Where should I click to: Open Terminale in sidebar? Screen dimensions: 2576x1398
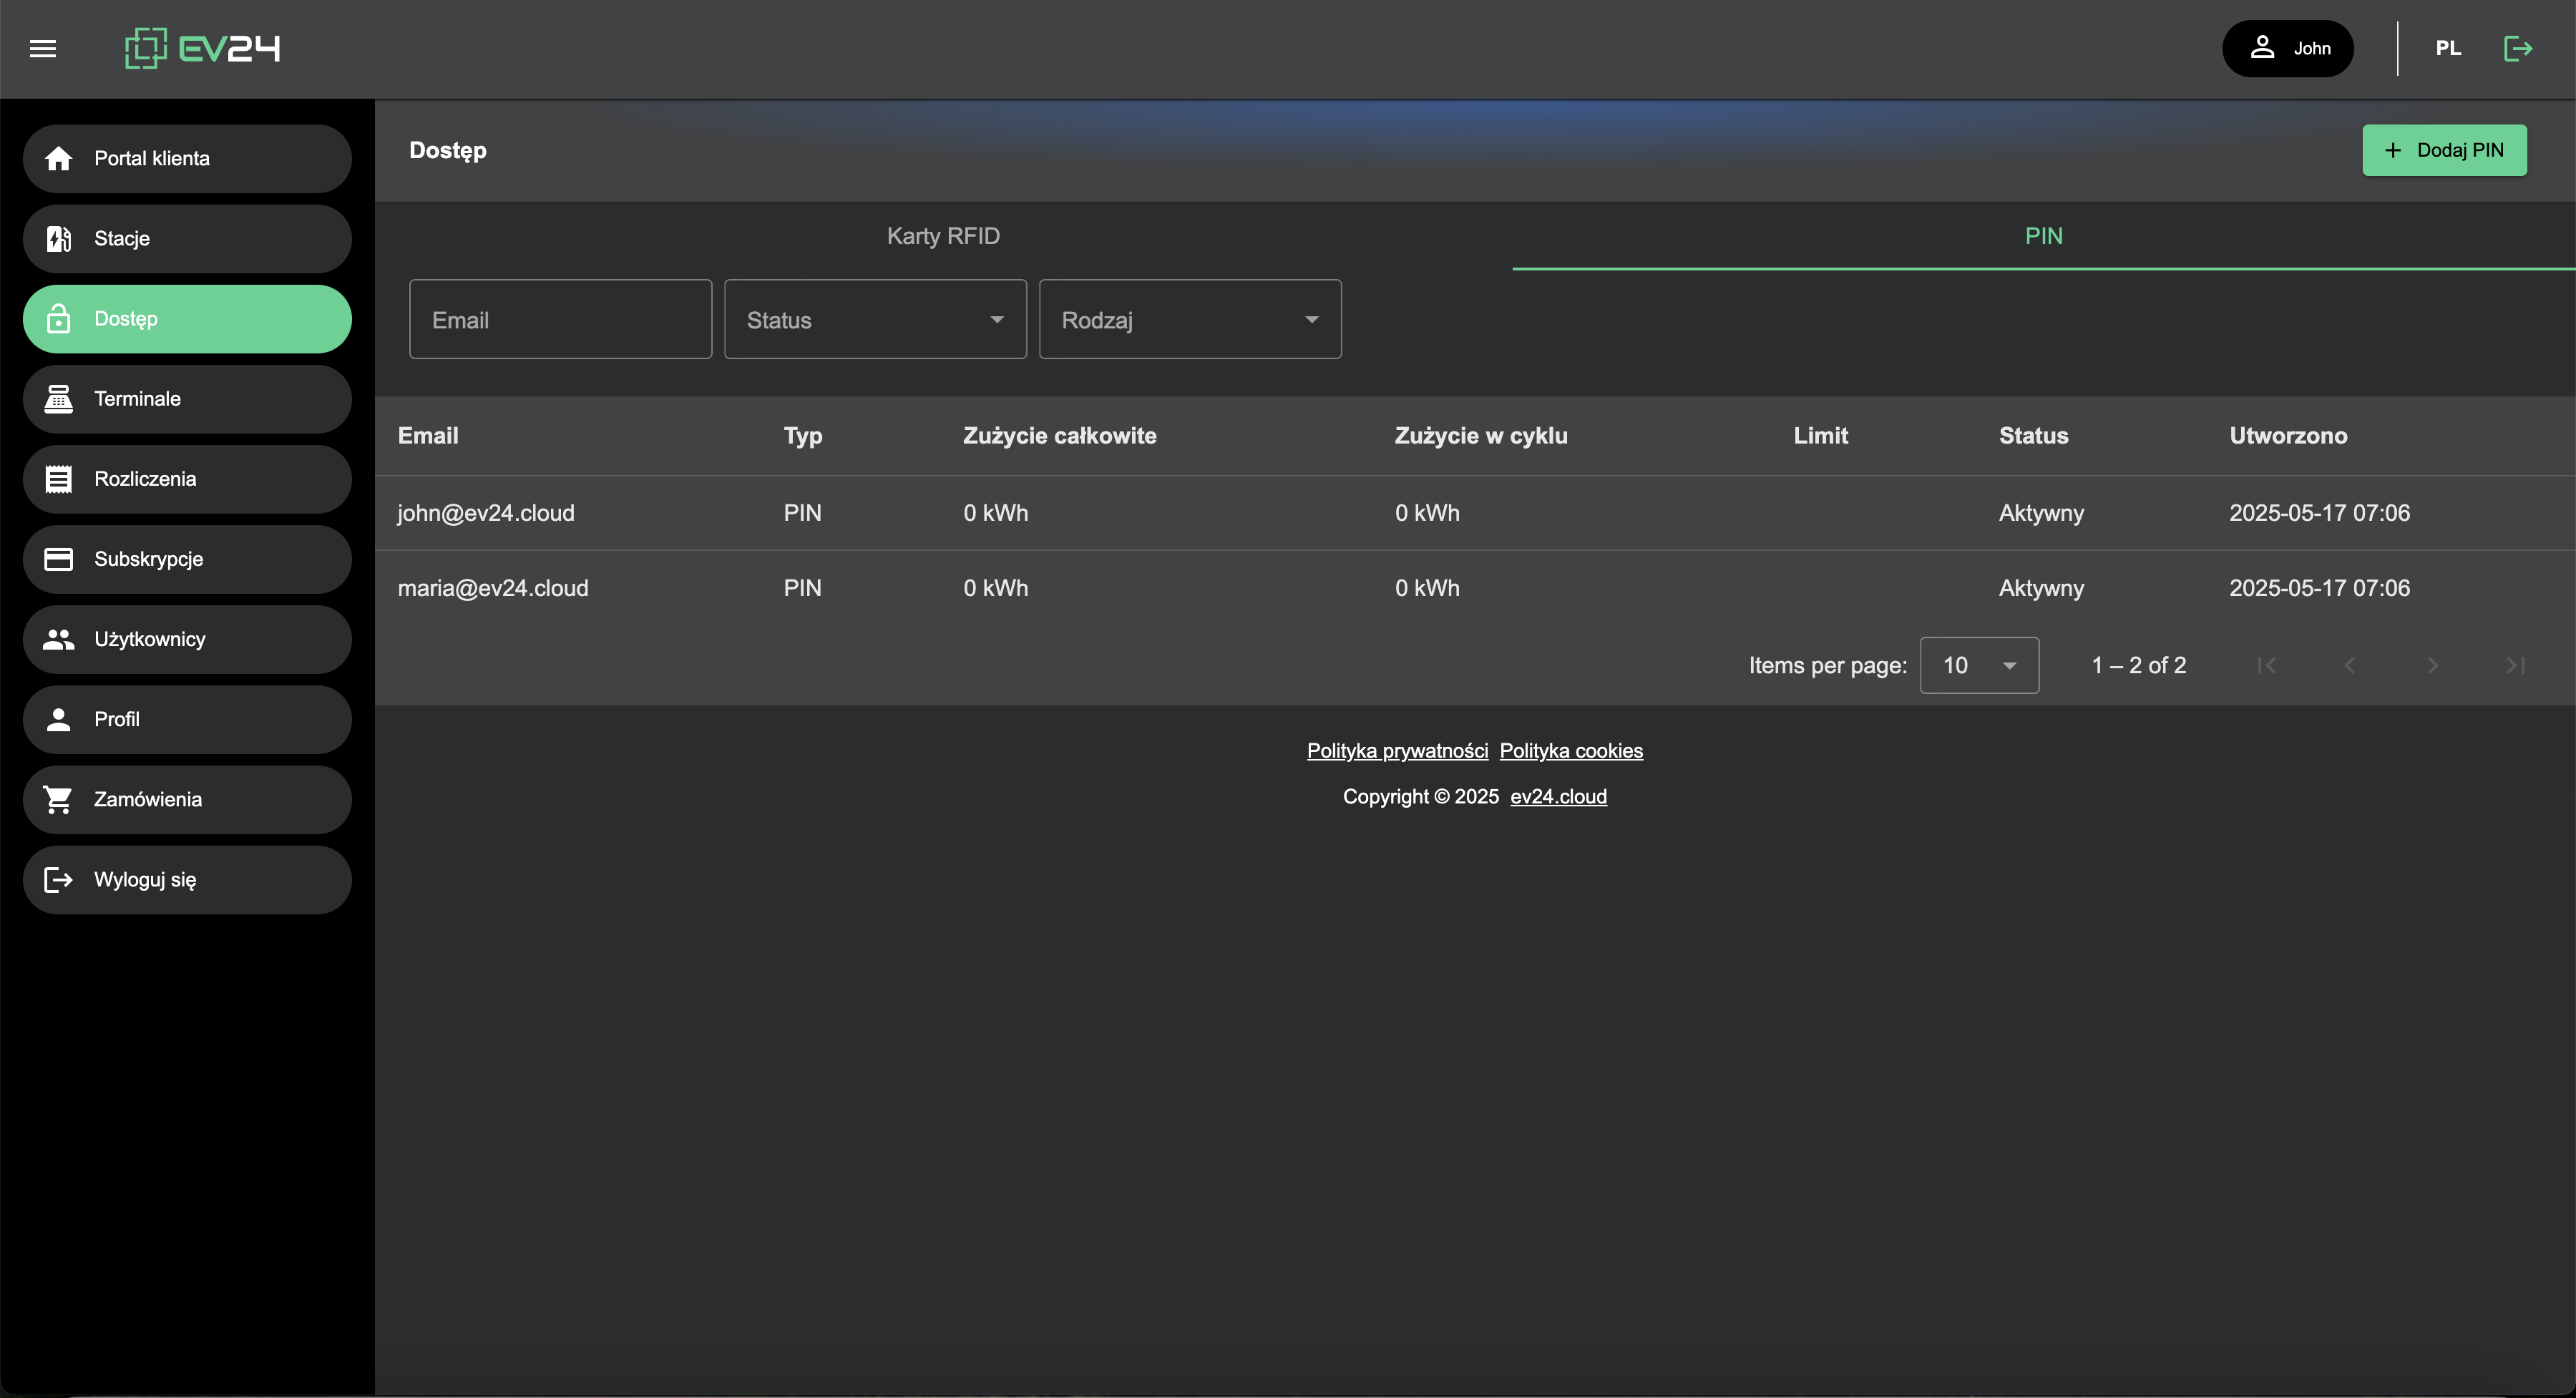(187, 399)
